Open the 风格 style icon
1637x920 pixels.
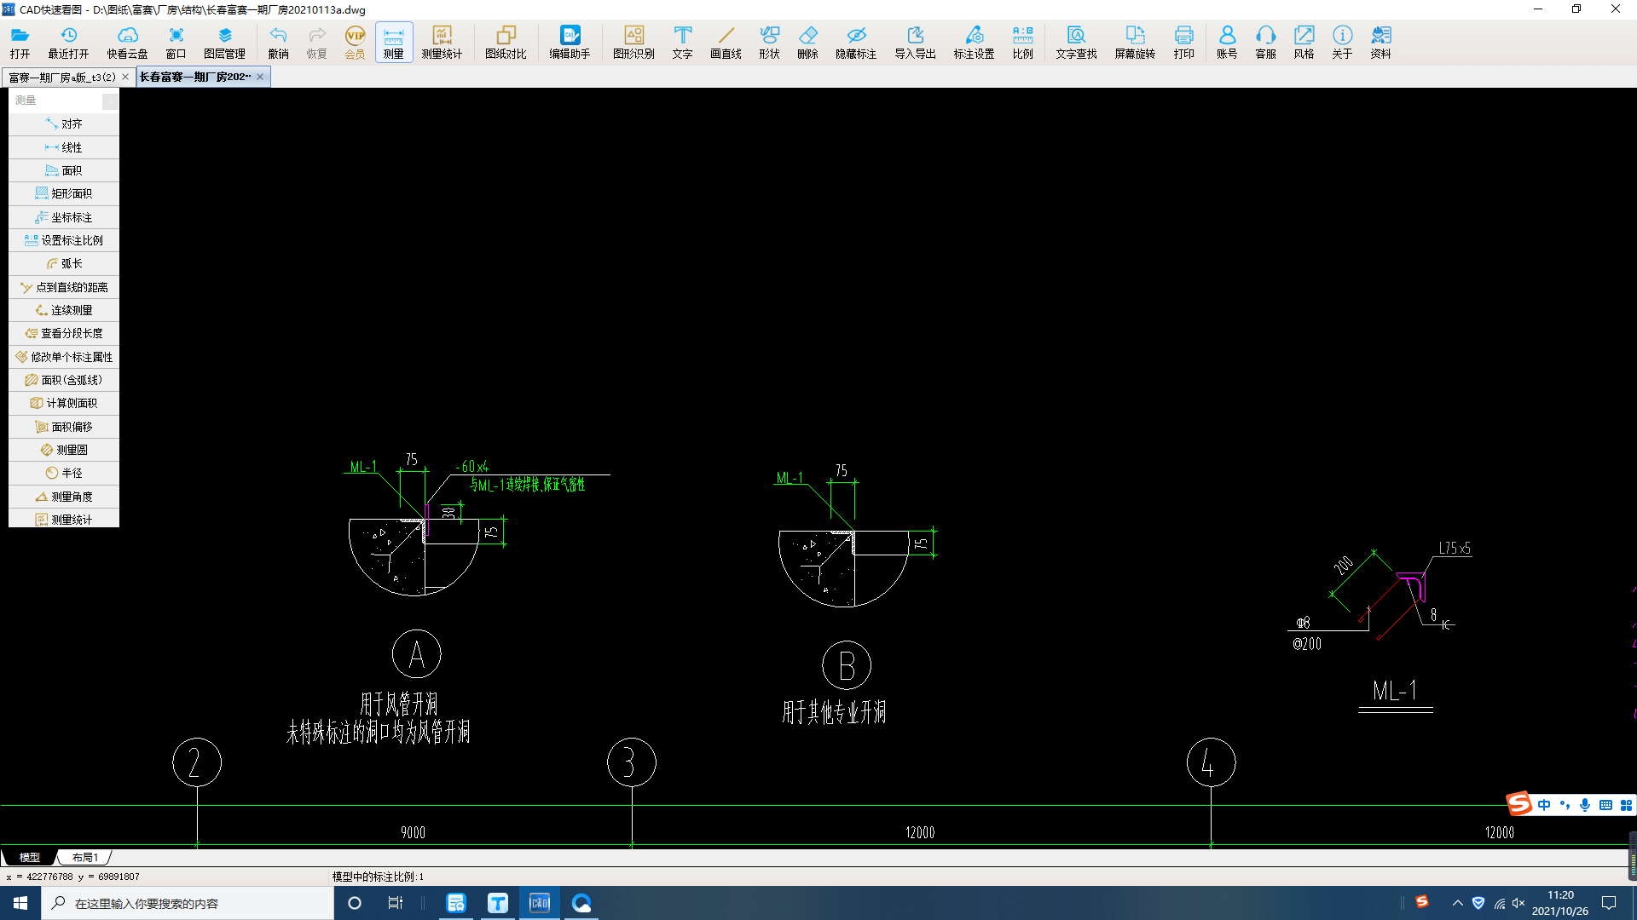1304,43
